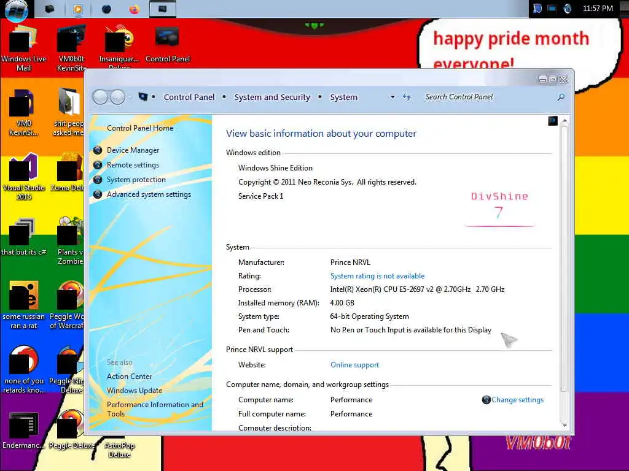This screenshot has width=629, height=471.
Task: Open the Peggle Nights Deluxe desktop icon
Action: 66,370
